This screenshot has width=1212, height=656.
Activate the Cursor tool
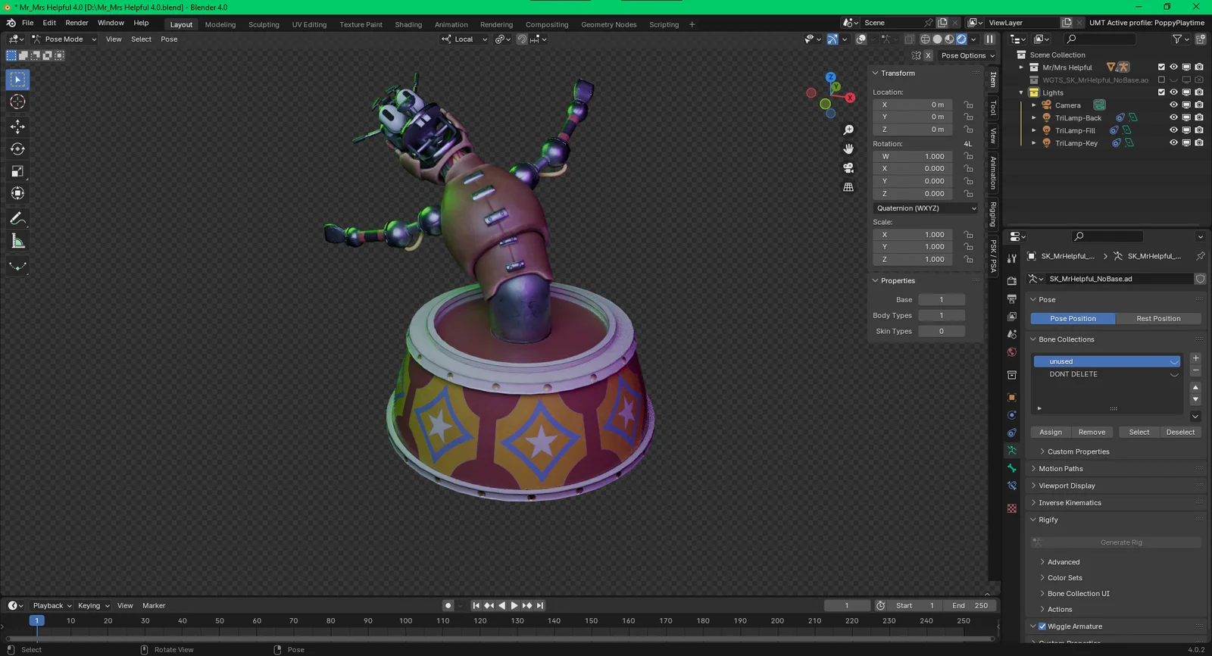point(17,102)
